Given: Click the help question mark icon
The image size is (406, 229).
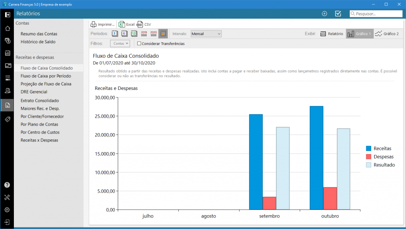Looking at the screenshot, I should tap(7, 185).
